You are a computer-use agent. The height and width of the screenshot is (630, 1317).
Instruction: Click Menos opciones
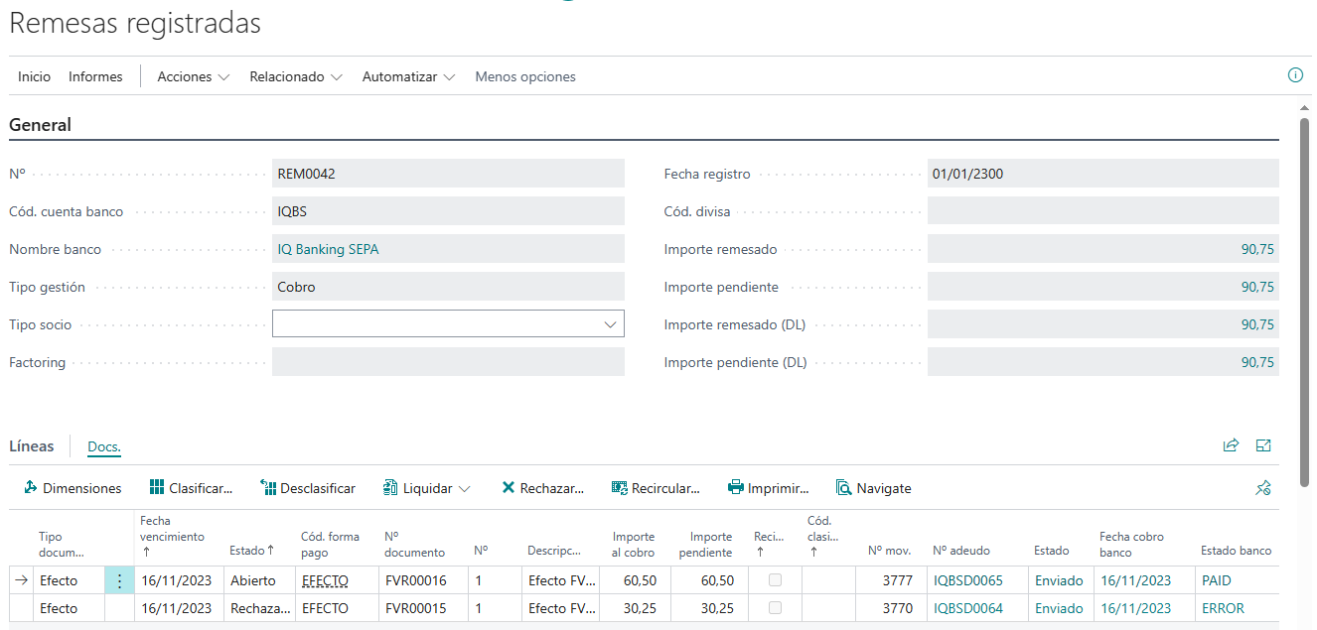(x=525, y=76)
